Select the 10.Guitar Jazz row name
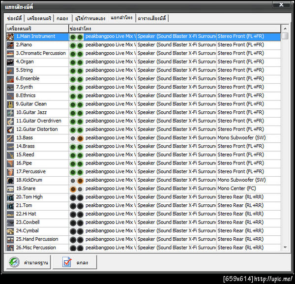The height and width of the screenshot is (284, 295). [x=31, y=112]
